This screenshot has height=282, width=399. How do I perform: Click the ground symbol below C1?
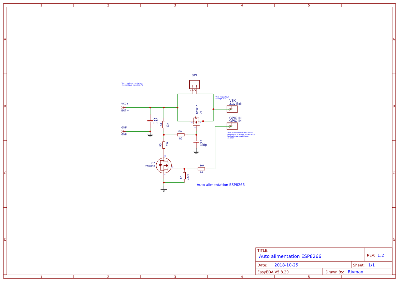point(196,152)
